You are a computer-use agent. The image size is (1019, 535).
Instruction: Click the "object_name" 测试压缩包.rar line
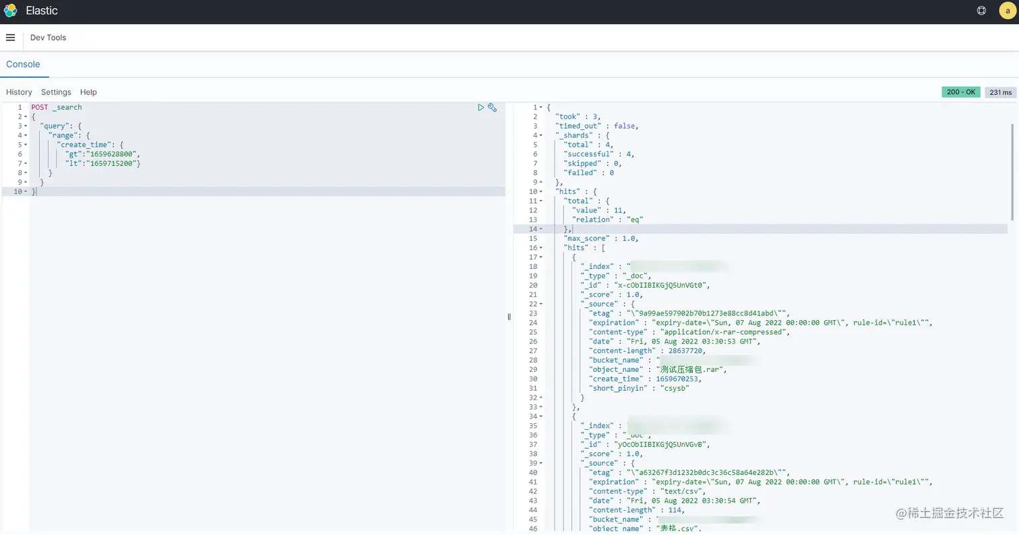pos(658,369)
